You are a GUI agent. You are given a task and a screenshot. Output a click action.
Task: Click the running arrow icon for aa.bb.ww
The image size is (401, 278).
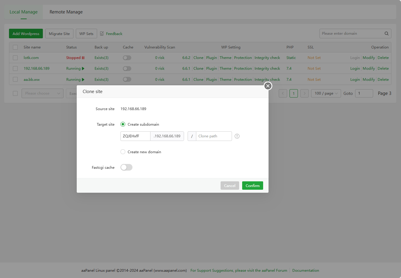(83, 80)
